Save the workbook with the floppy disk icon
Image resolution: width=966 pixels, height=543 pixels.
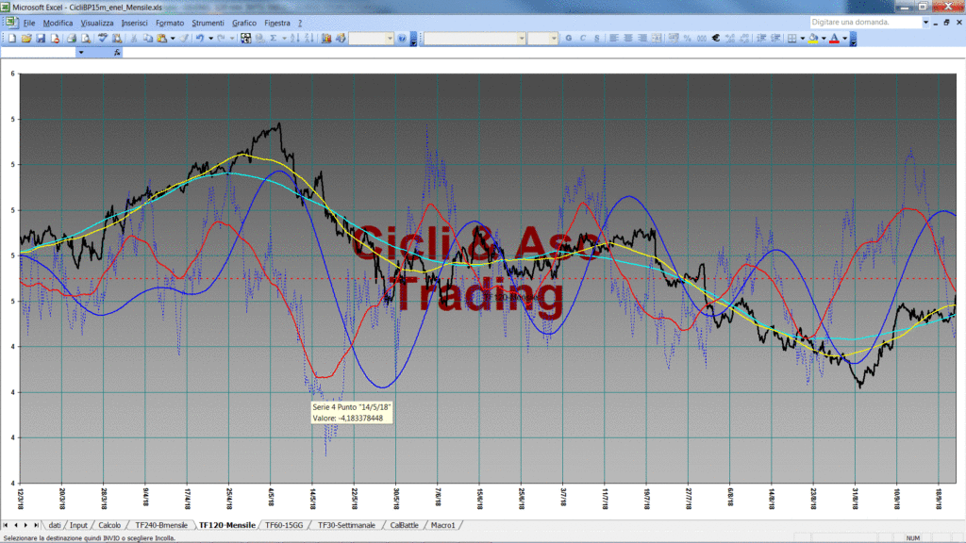[x=41, y=38]
